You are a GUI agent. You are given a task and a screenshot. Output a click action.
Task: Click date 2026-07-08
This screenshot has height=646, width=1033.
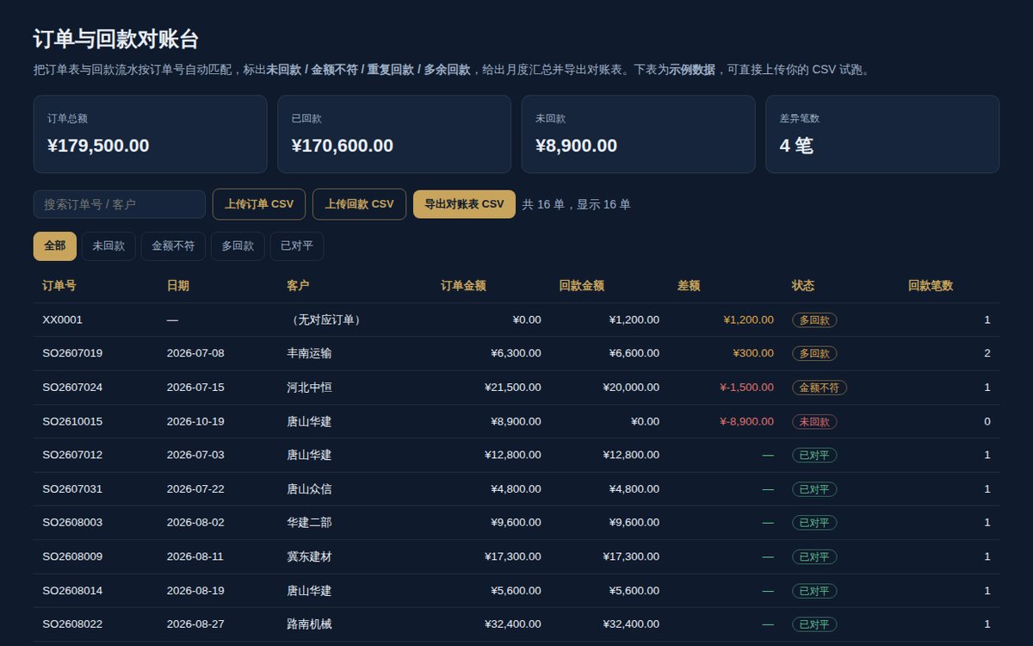click(x=195, y=353)
